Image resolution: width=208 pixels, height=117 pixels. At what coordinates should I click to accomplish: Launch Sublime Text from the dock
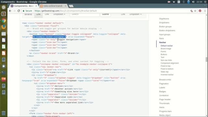[4, 14]
